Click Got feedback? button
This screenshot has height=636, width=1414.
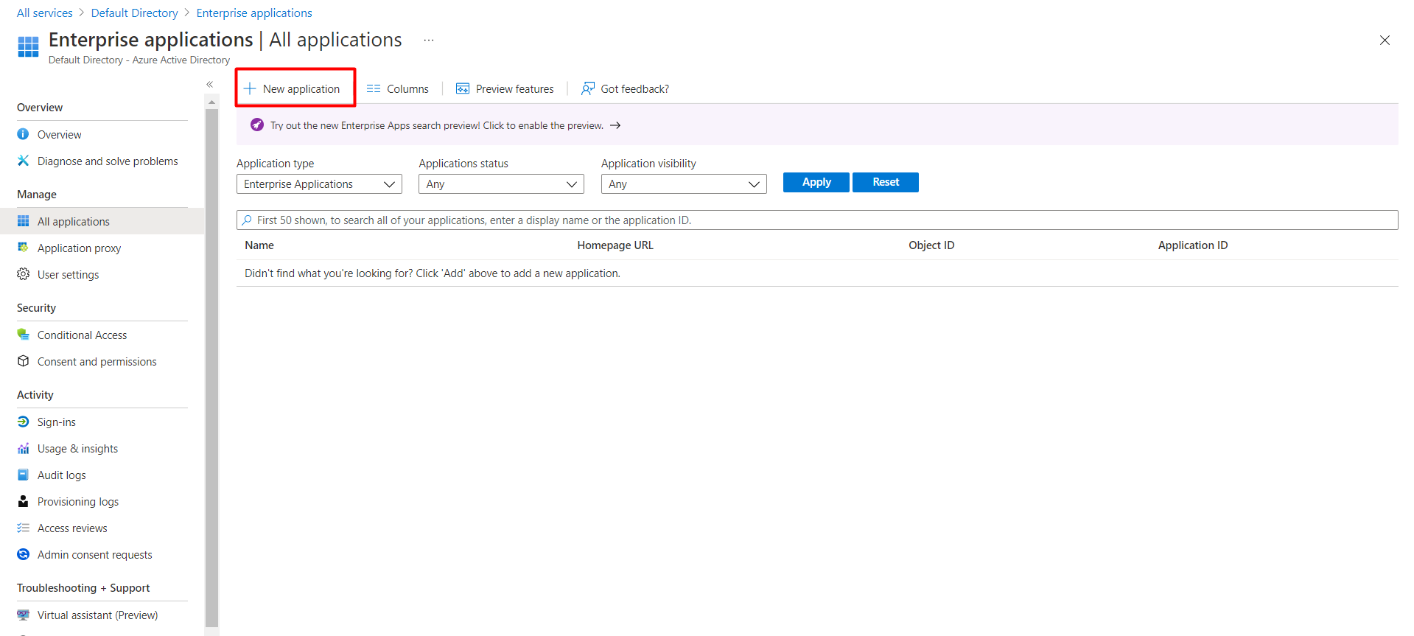click(626, 88)
